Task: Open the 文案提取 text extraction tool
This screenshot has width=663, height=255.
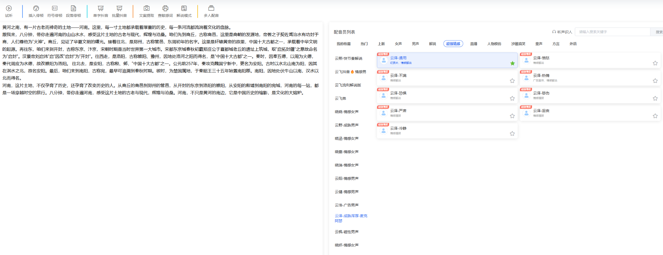Action: coord(147,11)
